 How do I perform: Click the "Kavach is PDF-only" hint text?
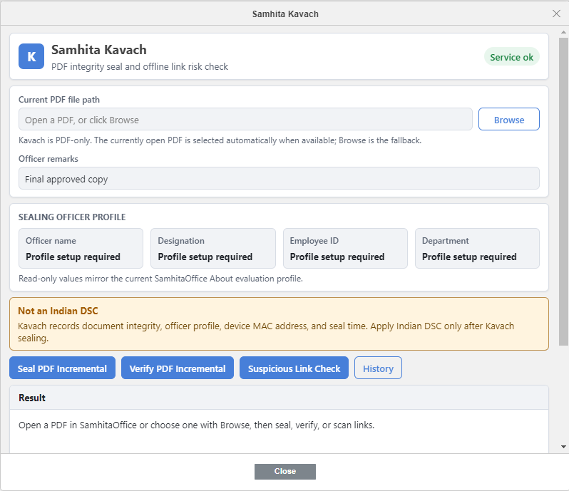(x=220, y=140)
